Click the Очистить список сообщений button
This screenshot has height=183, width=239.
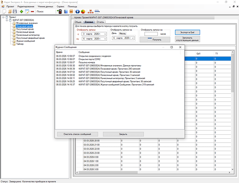(77, 134)
